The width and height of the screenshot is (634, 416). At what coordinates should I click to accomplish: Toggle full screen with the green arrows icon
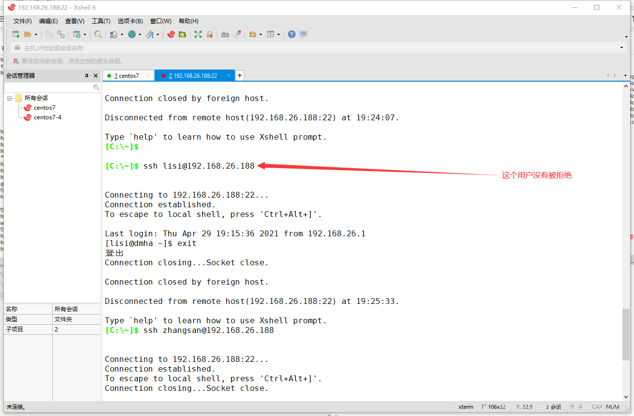(198, 34)
